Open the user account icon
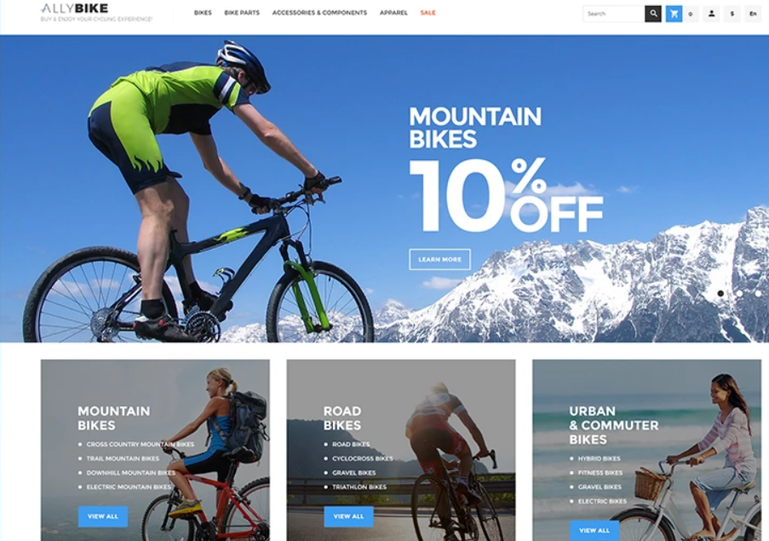Image resolution: width=769 pixels, height=541 pixels. [x=711, y=14]
